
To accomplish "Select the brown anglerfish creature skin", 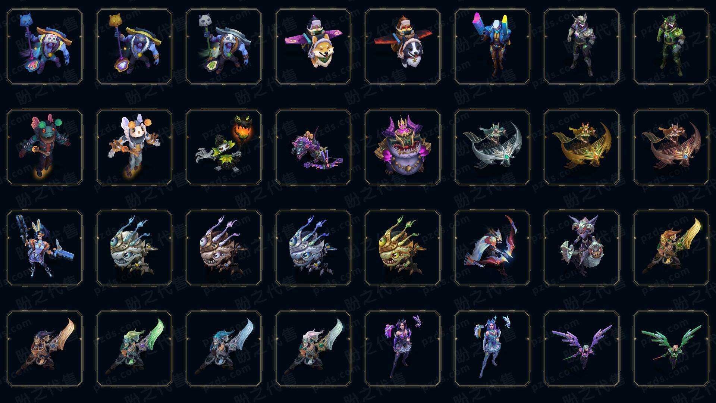I will pos(224,248).
